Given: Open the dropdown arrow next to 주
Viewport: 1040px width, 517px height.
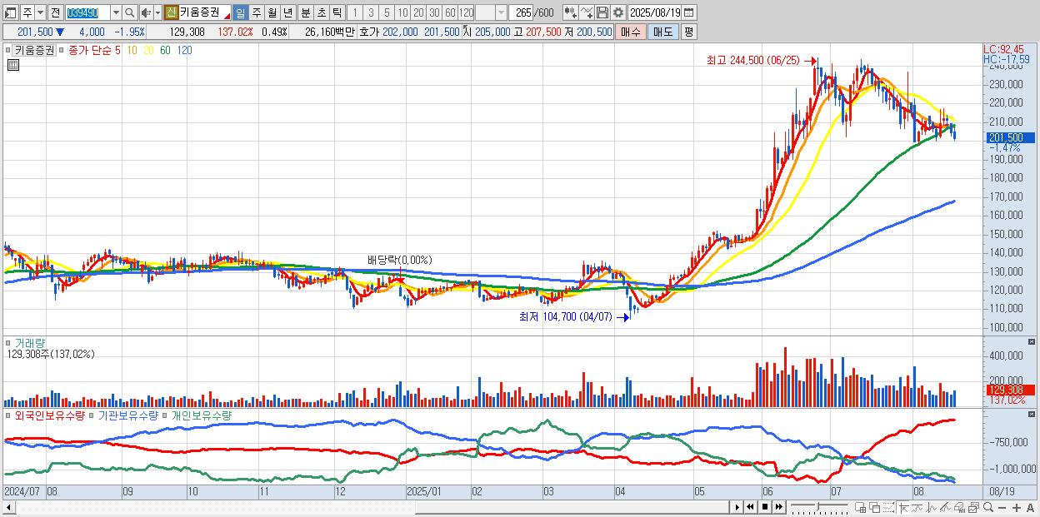Looking at the screenshot, I should (40, 12).
